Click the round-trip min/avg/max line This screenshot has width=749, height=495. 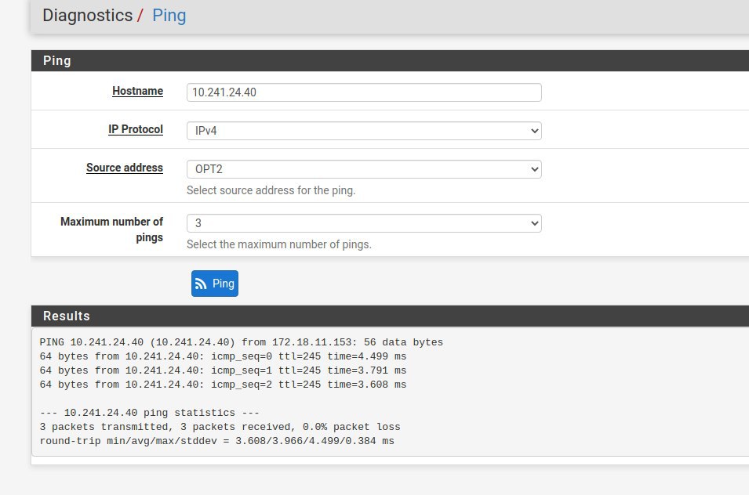point(217,441)
